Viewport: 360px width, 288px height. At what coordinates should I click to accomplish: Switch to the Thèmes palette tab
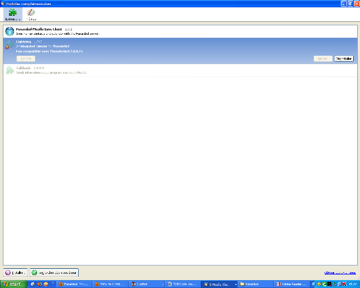coord(31,15)
